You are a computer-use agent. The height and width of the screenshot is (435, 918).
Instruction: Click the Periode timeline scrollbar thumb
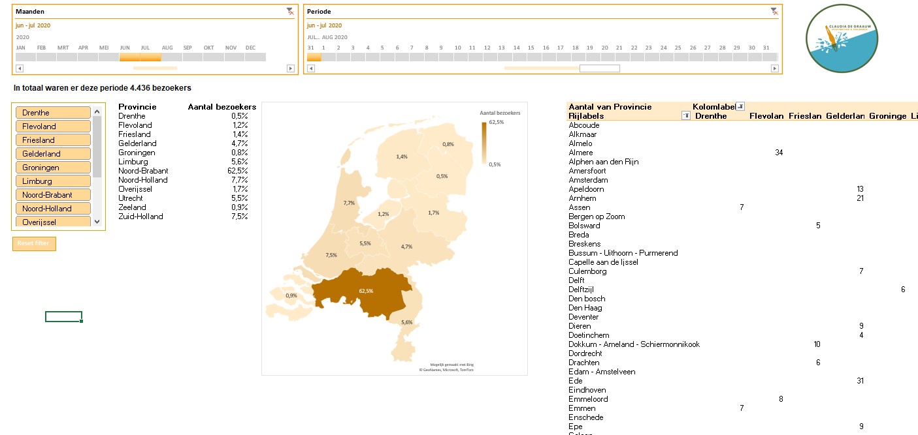coord(599,68)
